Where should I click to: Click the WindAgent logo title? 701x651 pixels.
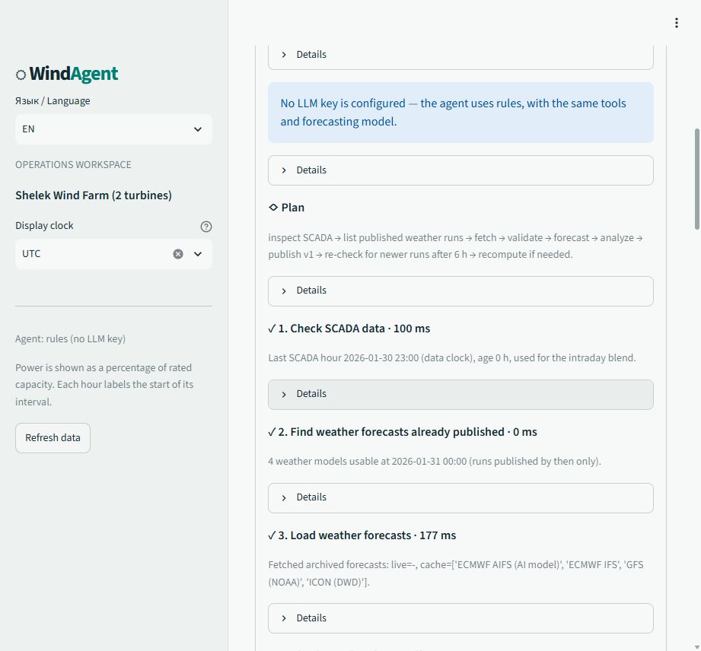click(74, 74)
